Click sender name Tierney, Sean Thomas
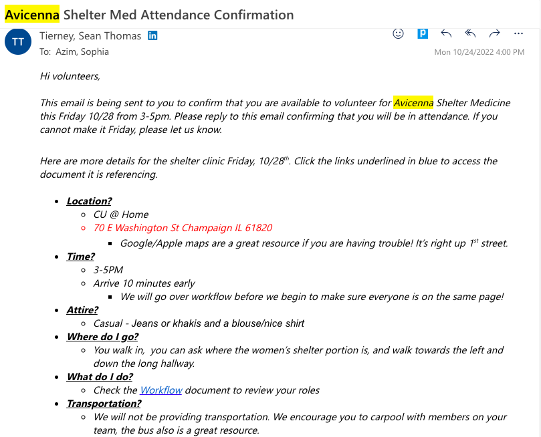The image size is (541, 437). 90,36
